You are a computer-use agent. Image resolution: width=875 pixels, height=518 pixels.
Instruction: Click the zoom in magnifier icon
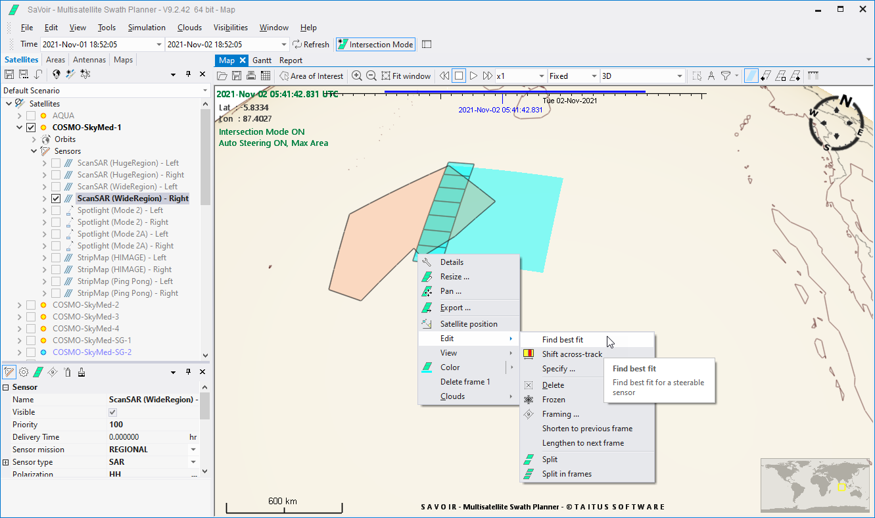click(357, 76)
